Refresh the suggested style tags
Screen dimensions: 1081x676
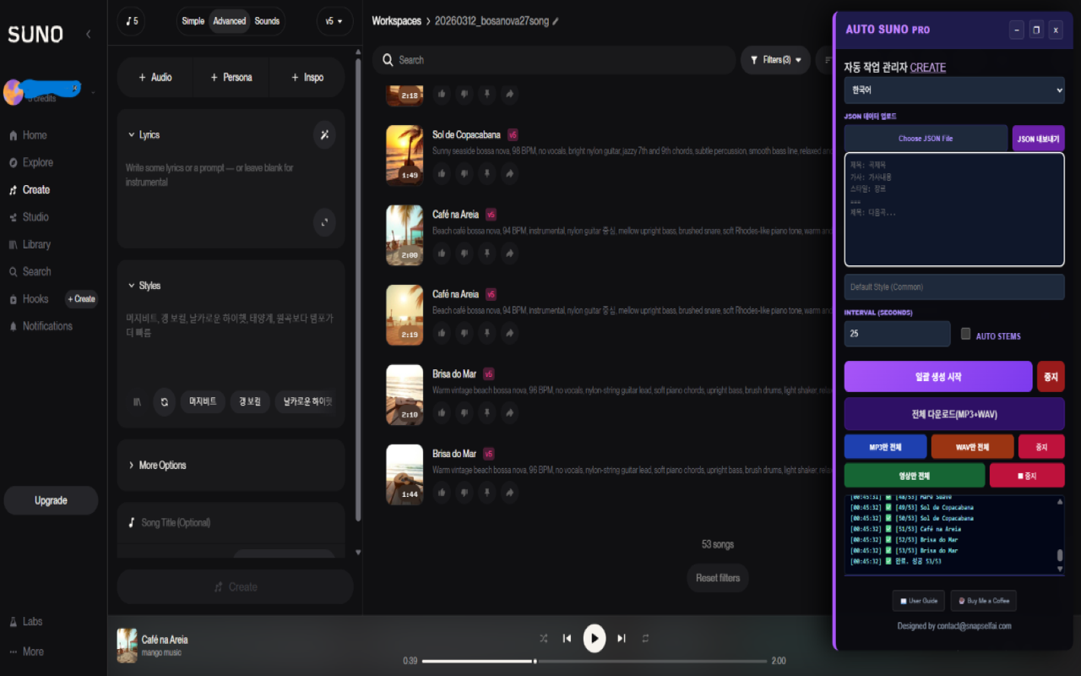coord(164,401)
